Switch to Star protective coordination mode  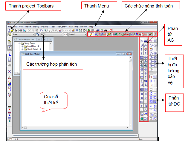132,34
